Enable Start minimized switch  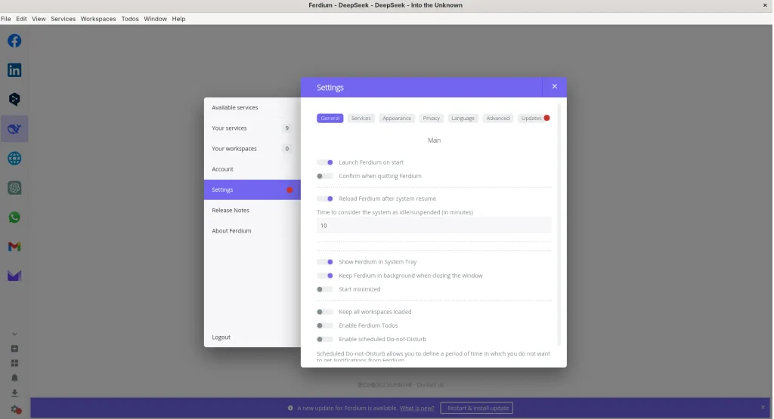325,289
